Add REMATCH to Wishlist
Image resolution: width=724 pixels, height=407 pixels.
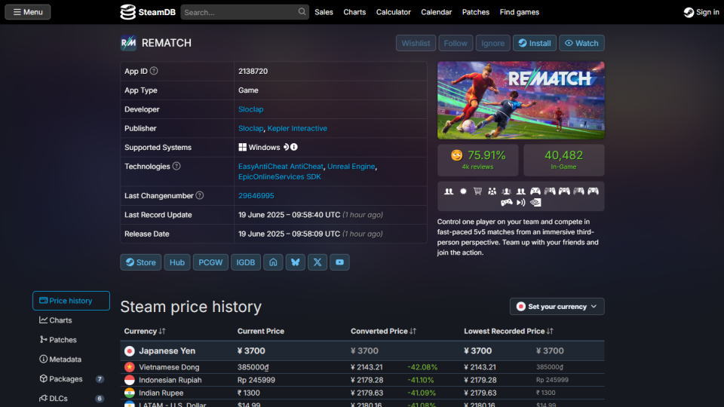[416, 43]
